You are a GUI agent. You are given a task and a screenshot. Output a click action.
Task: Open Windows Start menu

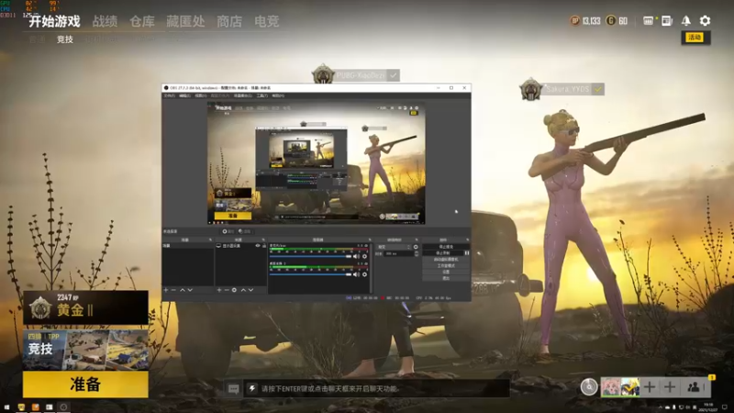(x=7, y=407)
